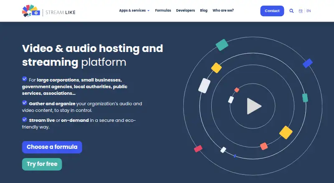Click the Contact button
The width and height of the screenshot is (334, 183).
point(272,11)
